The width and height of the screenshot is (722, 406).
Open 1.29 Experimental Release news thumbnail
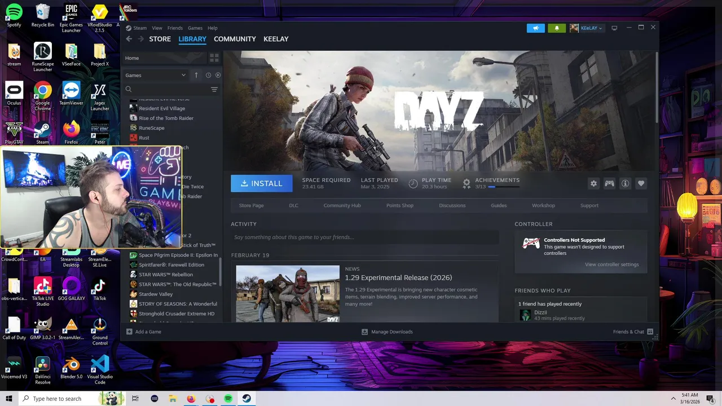pos(288,294)
